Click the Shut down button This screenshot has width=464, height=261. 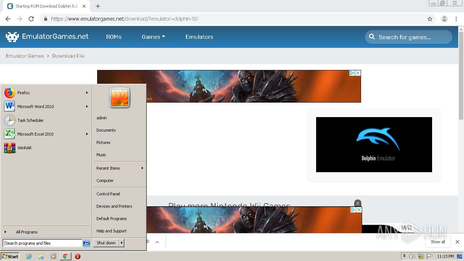(106, 243)
